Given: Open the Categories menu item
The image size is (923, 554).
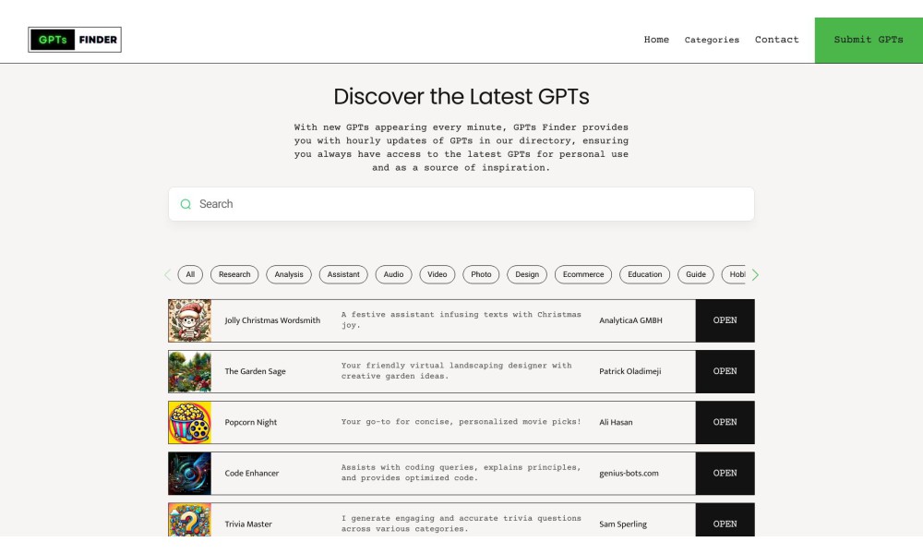Looking at the screenshot, I should tap(712, 40).
